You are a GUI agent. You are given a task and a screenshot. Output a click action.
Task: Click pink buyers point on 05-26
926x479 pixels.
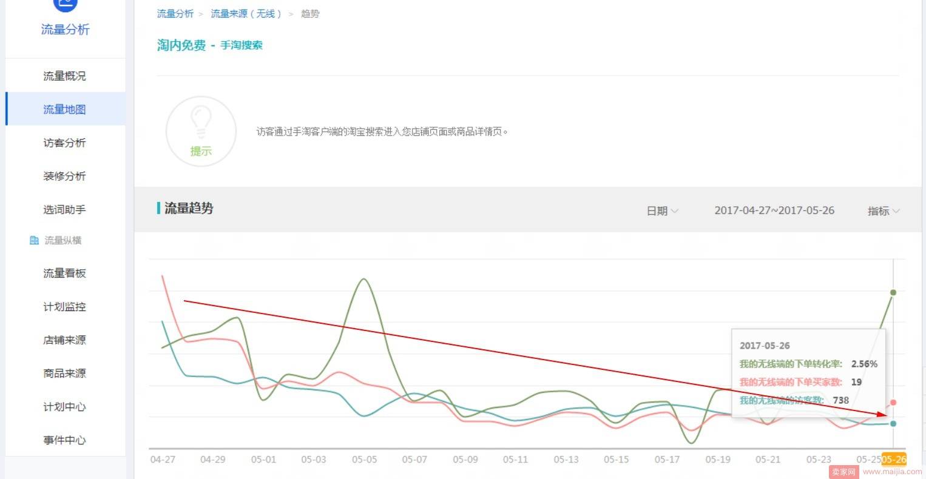coord(893,403)
